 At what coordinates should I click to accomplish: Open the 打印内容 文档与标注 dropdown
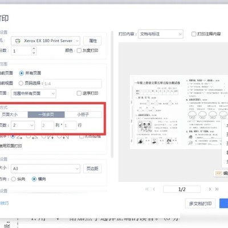tap(161, 34)
